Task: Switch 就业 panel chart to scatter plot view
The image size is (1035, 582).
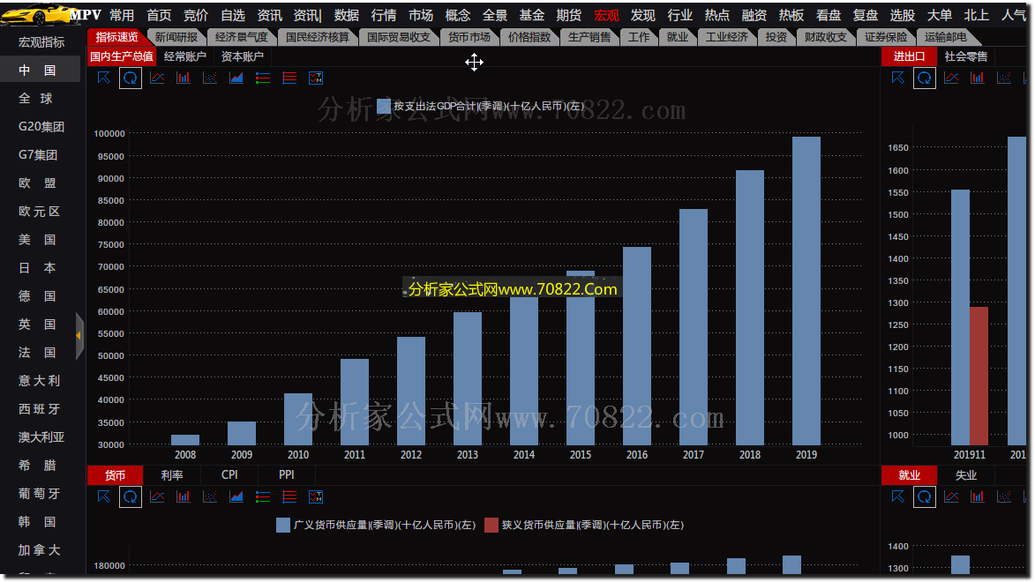Action: (x=1004, y=496)
